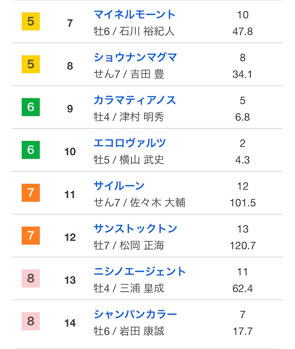Tap the 120.7 odds for サンストックトン
295x349 pixels.
pos(242,246)
